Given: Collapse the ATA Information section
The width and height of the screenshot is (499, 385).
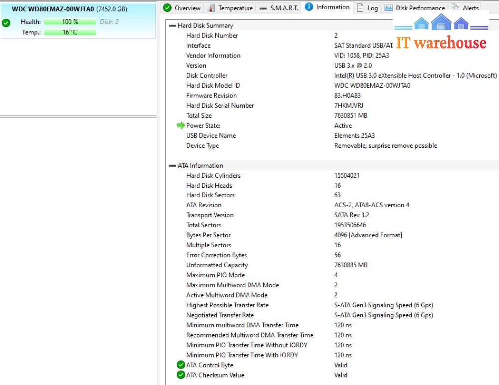Looking at the screenshot, I should (172, 166).
